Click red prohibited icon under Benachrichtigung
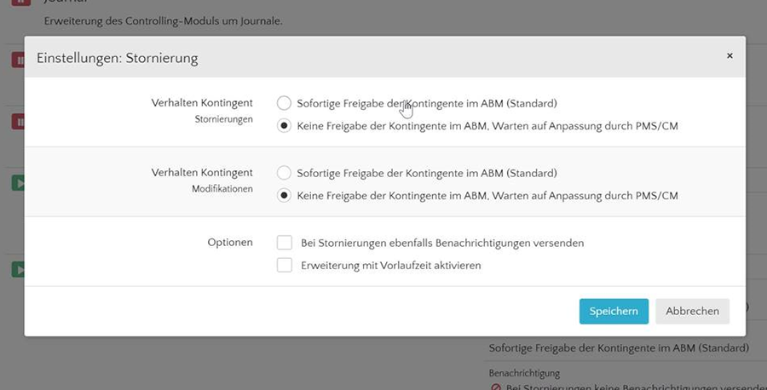767x390 pixels. (496, 387)
